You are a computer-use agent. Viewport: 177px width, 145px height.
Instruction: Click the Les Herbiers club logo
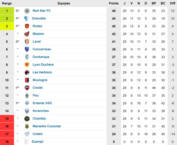27,72
